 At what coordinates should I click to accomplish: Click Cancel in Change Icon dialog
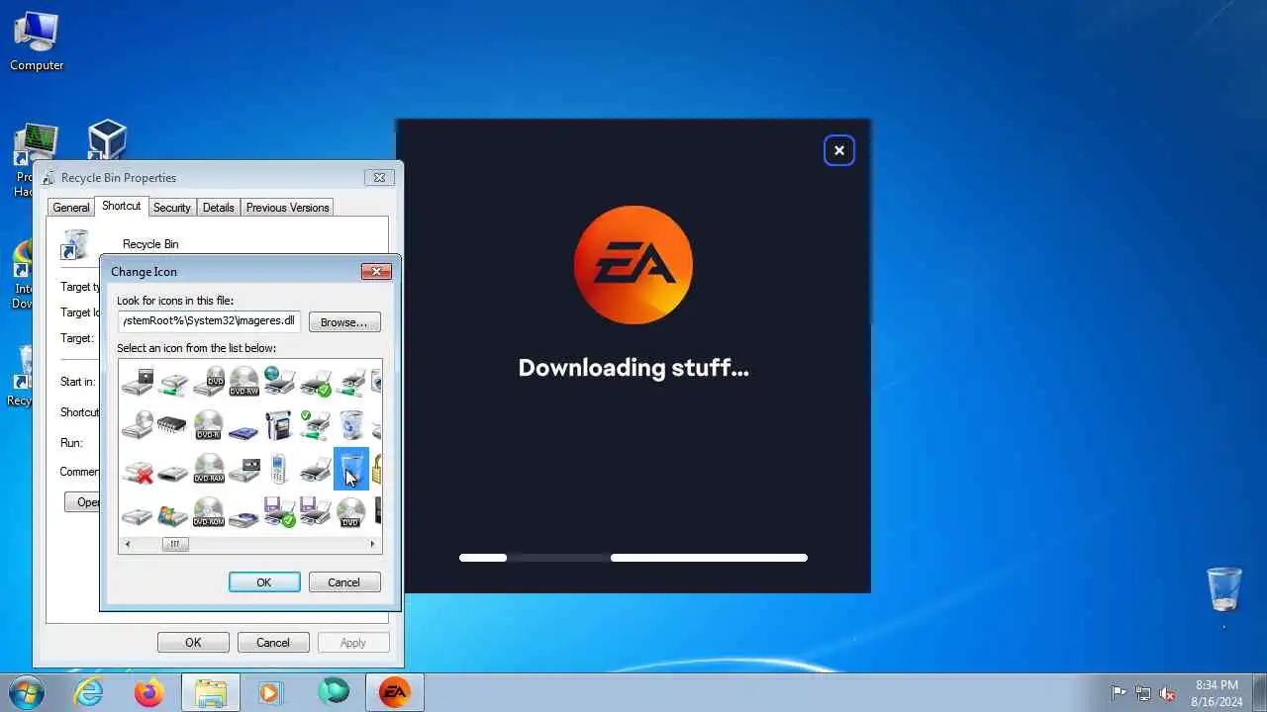pos(343,582)
